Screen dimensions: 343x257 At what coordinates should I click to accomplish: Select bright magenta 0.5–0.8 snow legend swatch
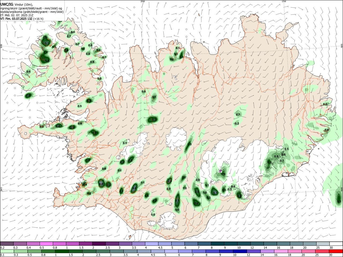(x=46, y=244)
